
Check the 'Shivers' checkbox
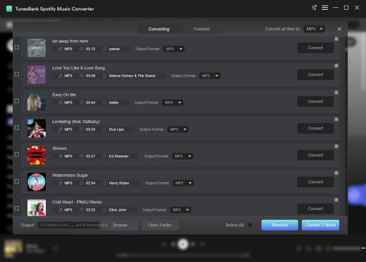coord(17,155)
